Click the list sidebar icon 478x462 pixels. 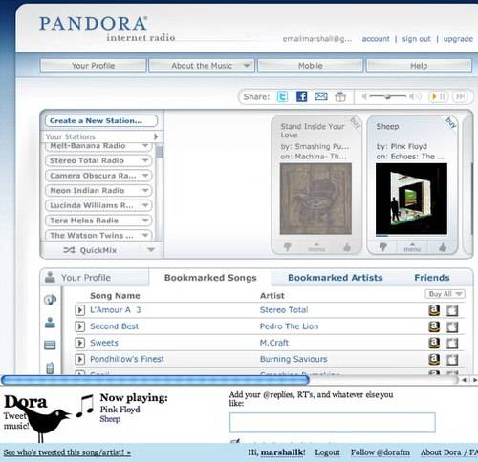pyautogui.click(x=50, y=346)
